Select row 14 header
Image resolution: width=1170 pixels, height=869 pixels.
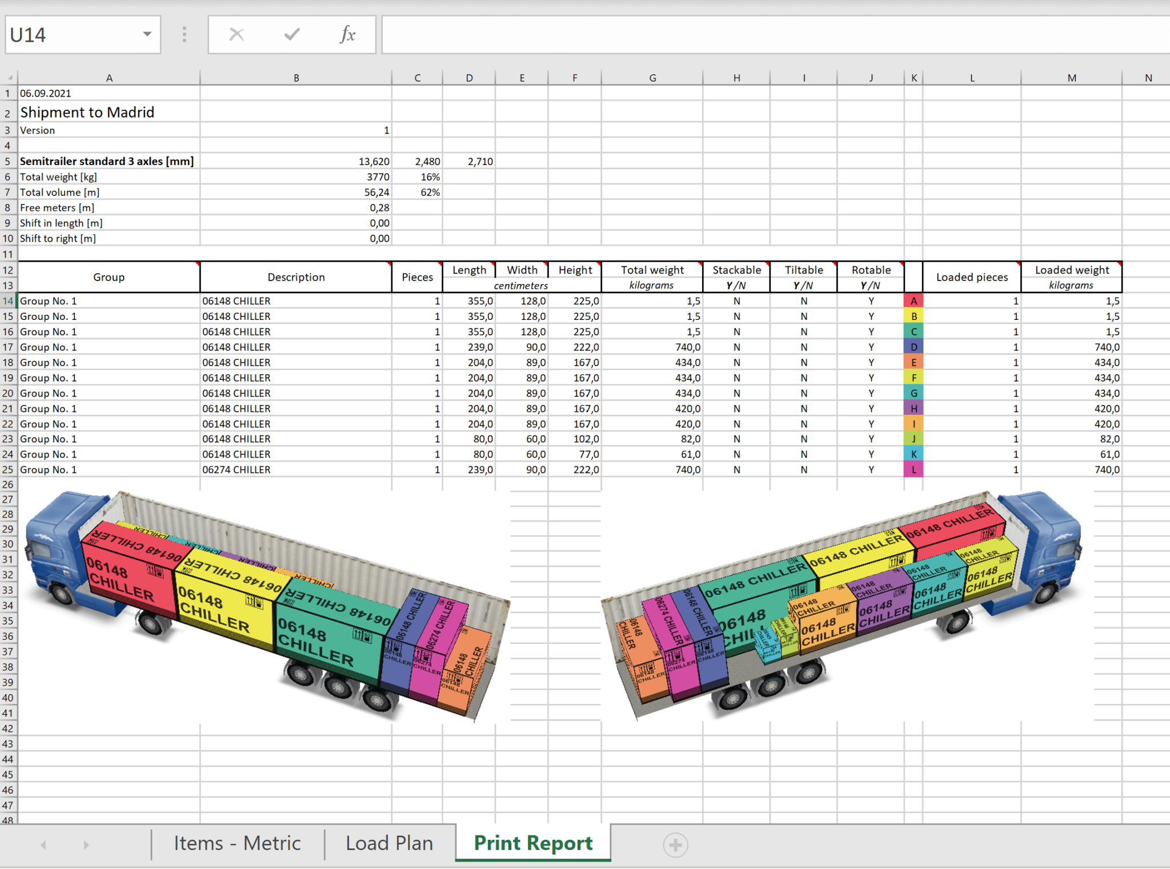click(8, 301)
